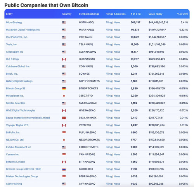This screenshot has height=187, width=194.
Task: Open the Block, Inc. link
Action: (x=12, y=74)
